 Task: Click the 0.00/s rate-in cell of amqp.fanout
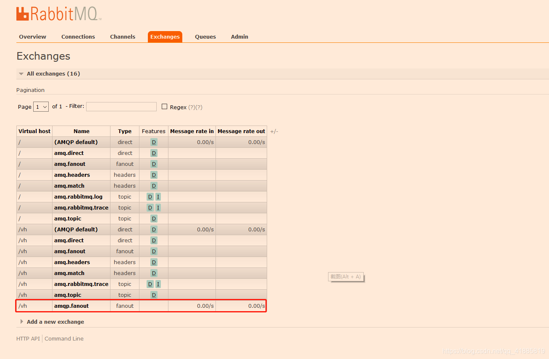(192, 306)
